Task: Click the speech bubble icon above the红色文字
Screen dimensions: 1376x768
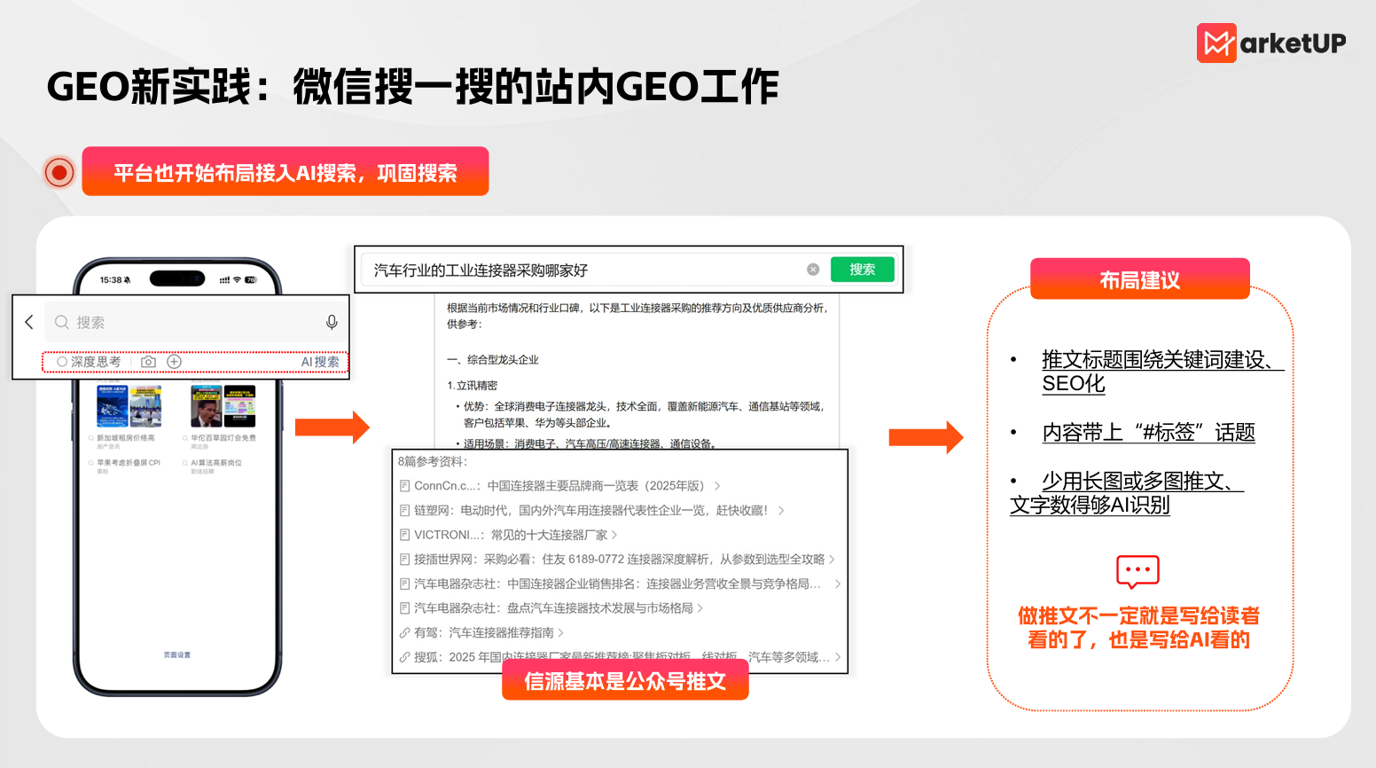Action: (x=1138, y=572)
